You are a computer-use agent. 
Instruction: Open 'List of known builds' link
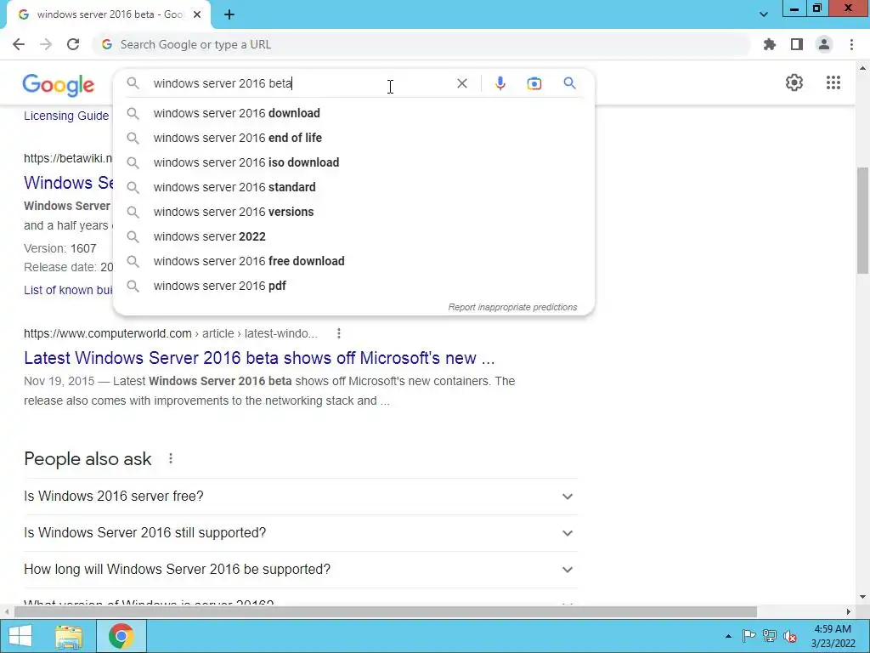(x=68, y=290)
